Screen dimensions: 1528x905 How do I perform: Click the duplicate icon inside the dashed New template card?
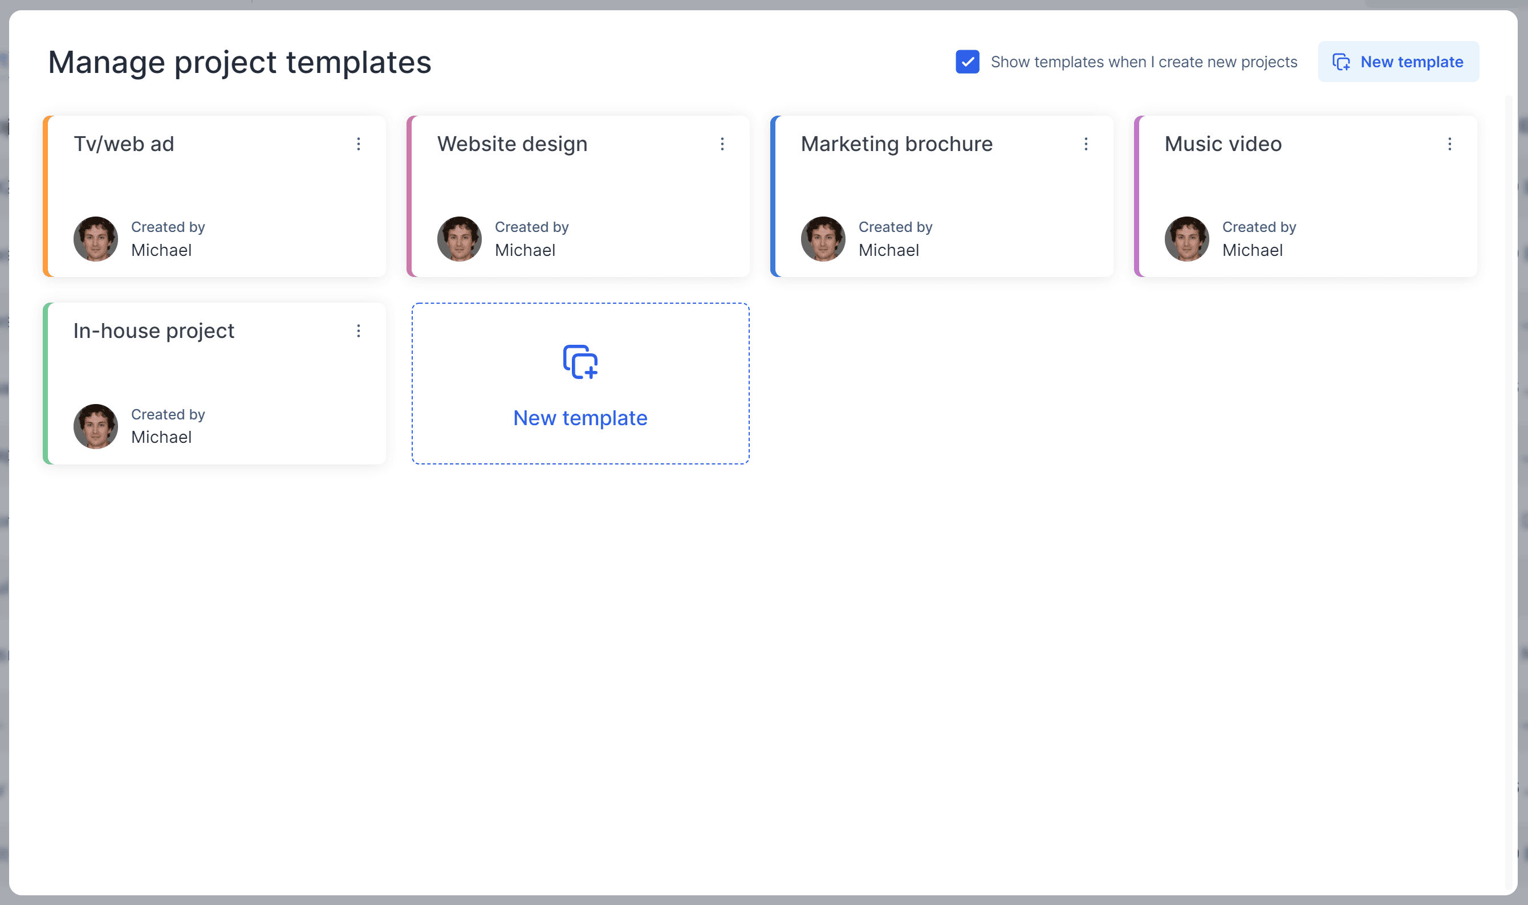579,361
